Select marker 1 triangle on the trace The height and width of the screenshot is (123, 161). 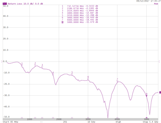(x=22, y=65)
